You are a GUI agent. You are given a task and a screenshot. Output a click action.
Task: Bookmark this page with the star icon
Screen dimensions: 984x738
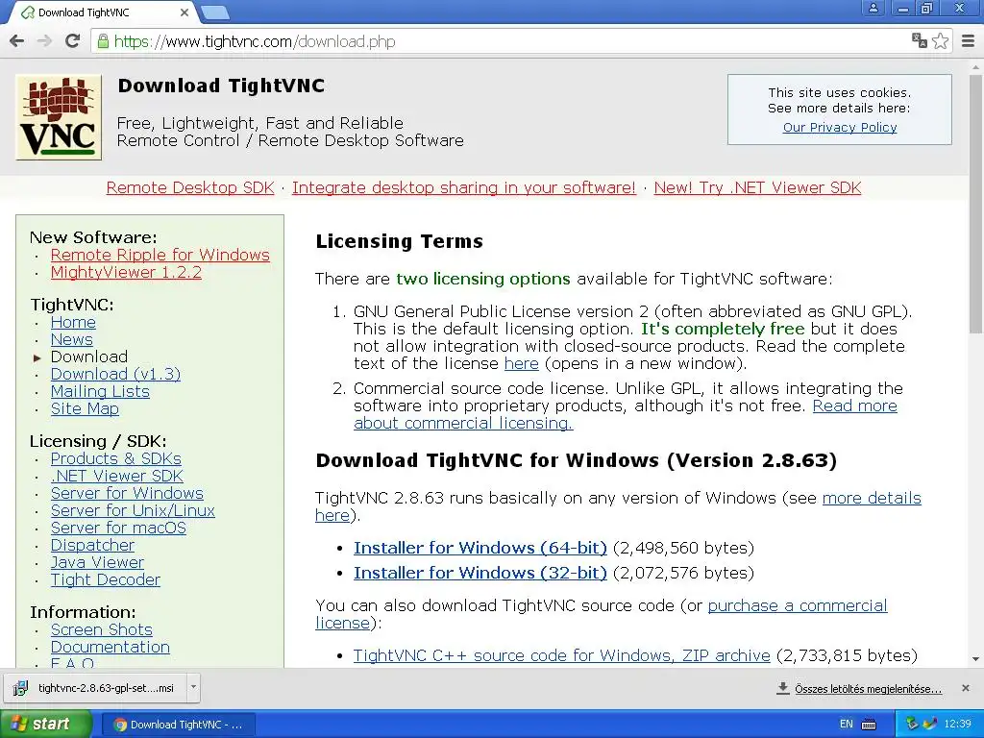[x=940, y=40]
